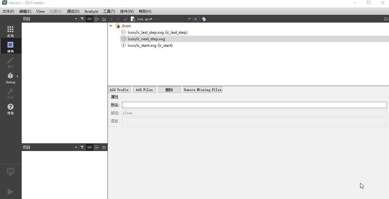
Task: Open the 文件(F) menu
Action: (8, 11)
